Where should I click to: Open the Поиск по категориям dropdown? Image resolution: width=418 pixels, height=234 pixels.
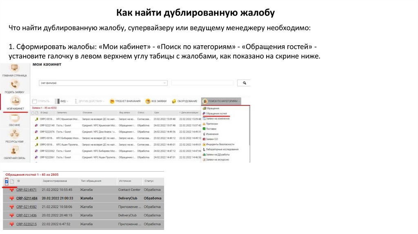click(221, 101)
